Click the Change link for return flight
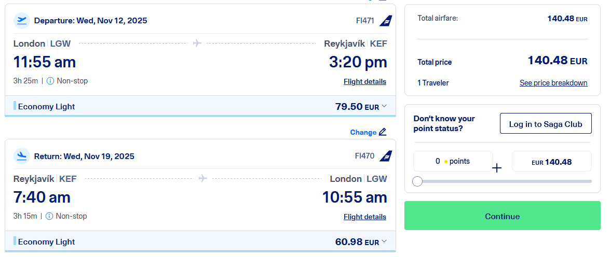 tap(363, 132)
